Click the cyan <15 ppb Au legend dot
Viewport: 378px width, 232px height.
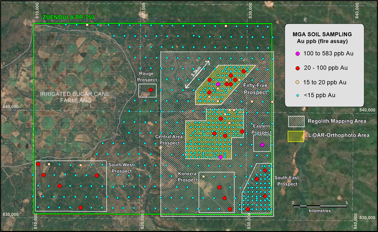click(x=297, y=95)
